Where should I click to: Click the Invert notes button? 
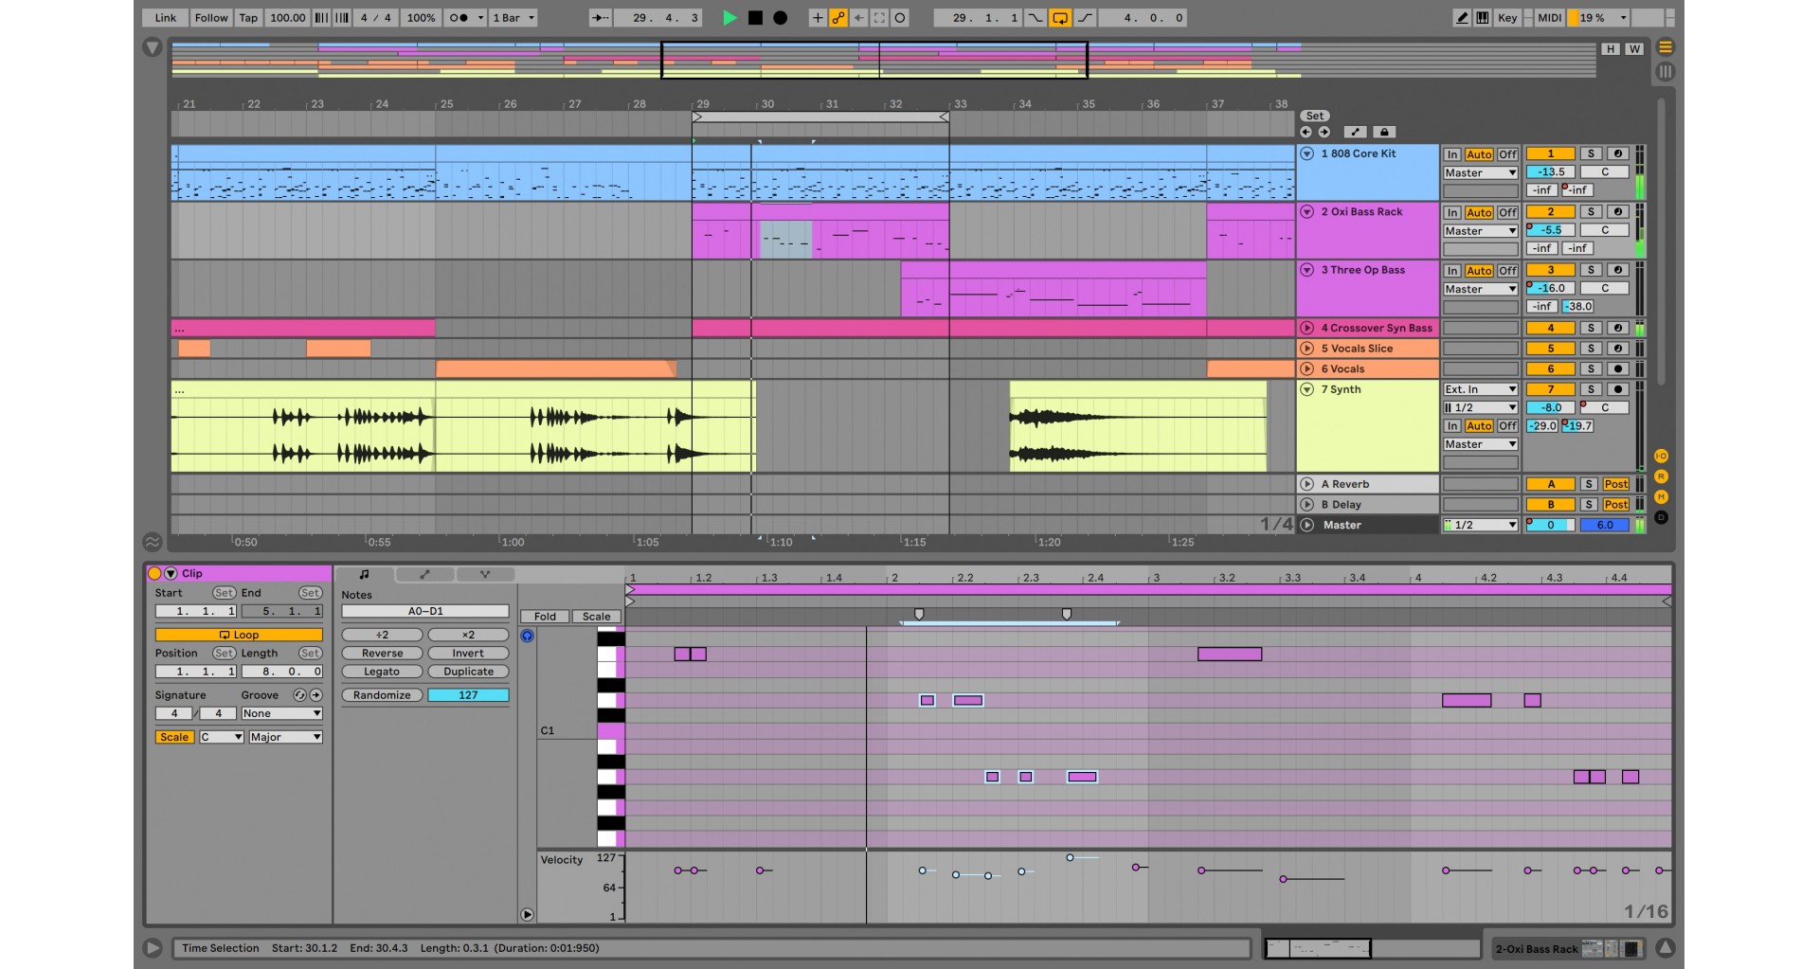[x=468, y=654]
